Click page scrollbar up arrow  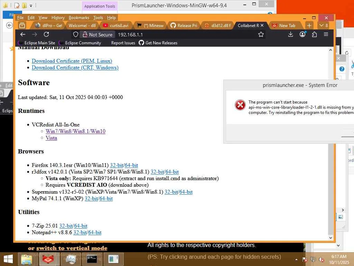[330, 50]
